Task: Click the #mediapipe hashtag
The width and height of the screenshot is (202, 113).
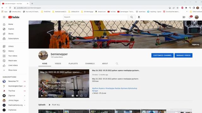Action: tap(110, 89)
